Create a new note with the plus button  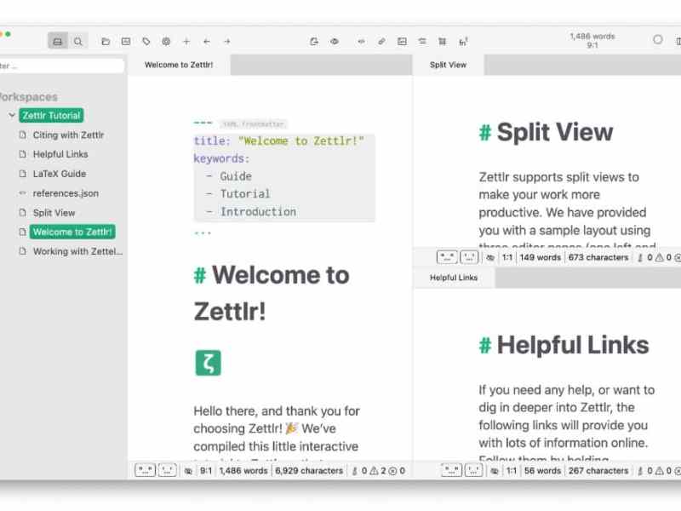coord(186,41)
